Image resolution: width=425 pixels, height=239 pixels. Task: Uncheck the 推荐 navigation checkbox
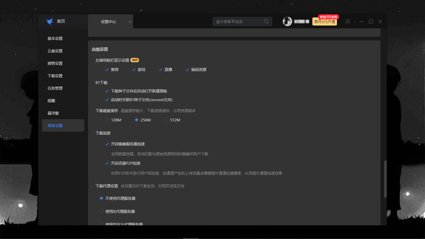pos(107,69)
